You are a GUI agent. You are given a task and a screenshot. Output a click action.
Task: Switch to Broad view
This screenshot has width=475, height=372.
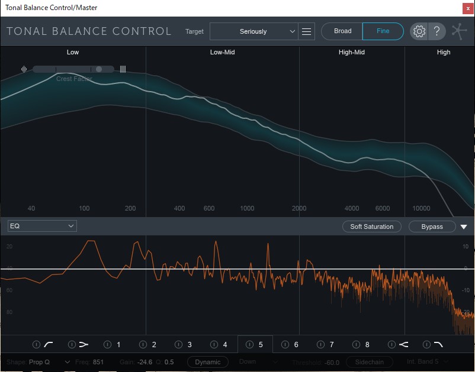[x=342, y=31]
